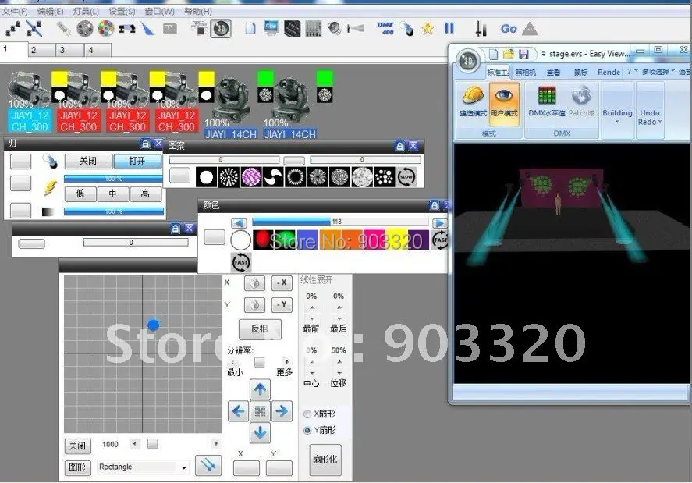Open the 灯具(L) menu

coord(86,12)
